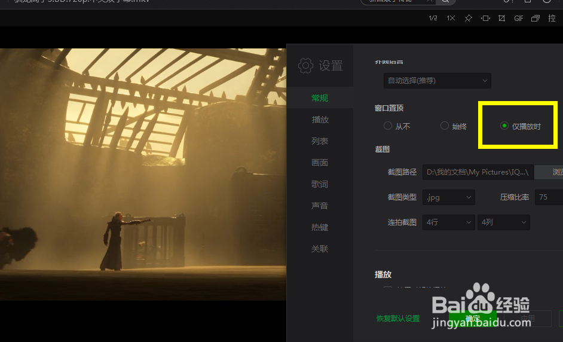The height and width of the screenshot is (342, 563).
Task: Click the pin window-on-top icon in the toolbar
Action: tap(468, 18)
